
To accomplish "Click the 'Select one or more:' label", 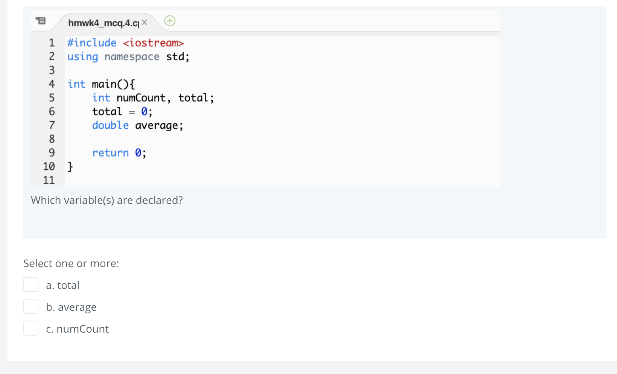I will (x=71, y=263).
